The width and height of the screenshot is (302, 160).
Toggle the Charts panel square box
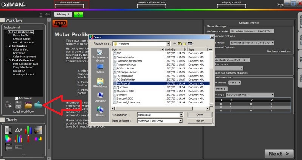coord(2,120)
